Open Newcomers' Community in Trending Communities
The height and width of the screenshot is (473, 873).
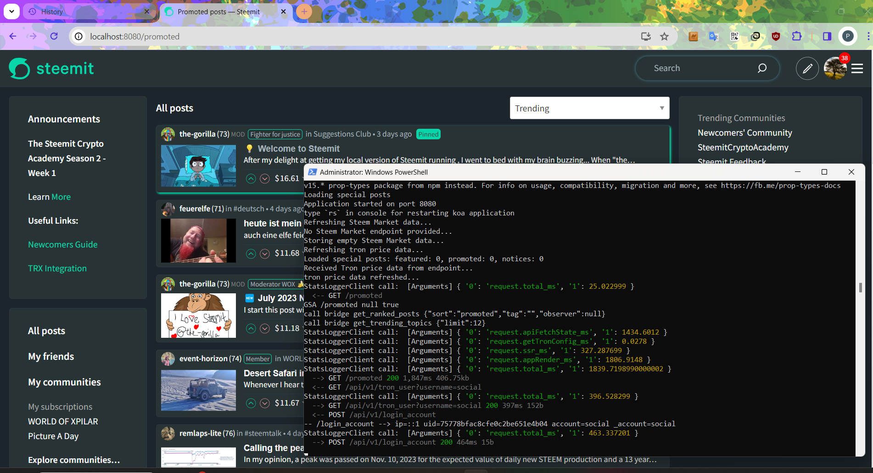click(x=744, y=133)
